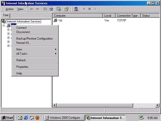161x121 pixels.
Task: Sort by the Status column header
Action: coord(150,16)
